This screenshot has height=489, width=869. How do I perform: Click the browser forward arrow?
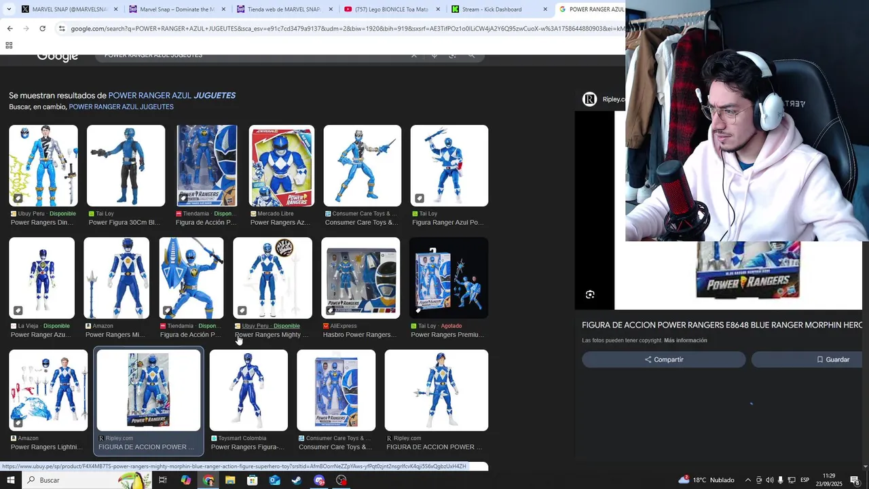26,29
